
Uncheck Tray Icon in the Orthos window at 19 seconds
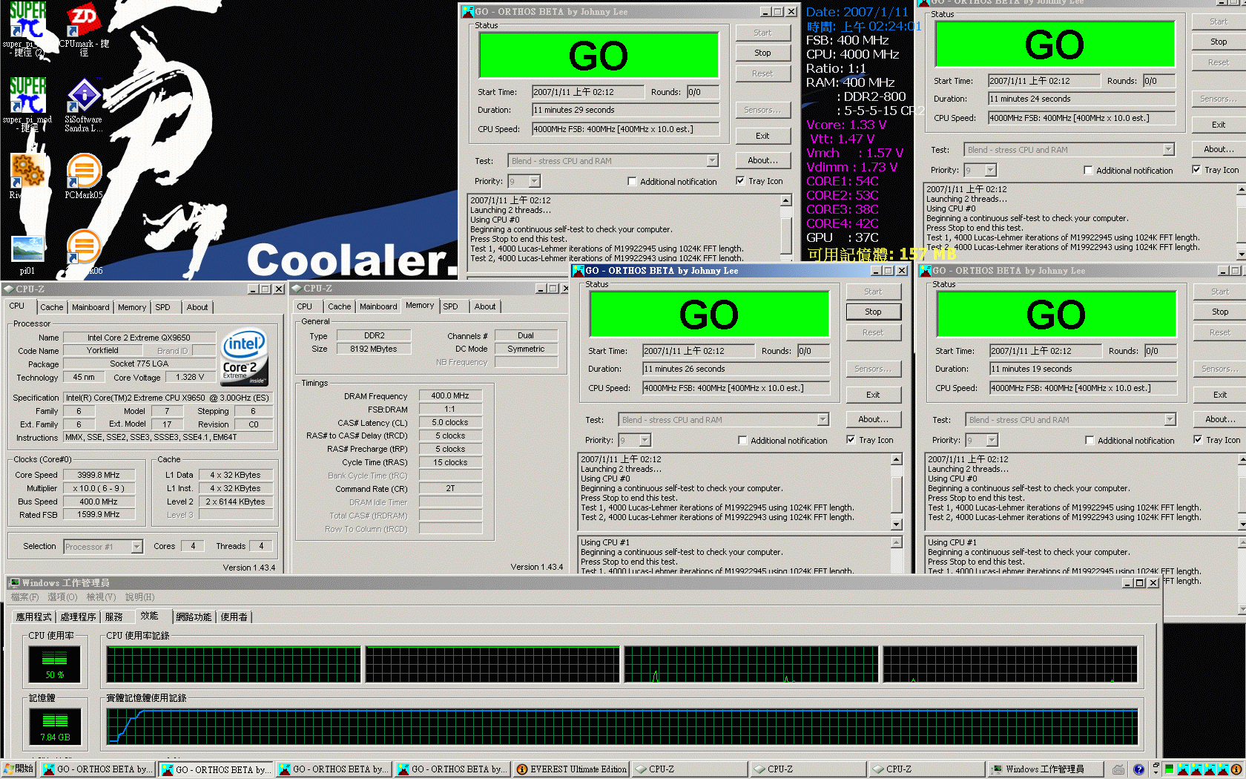pos(1198,439)
